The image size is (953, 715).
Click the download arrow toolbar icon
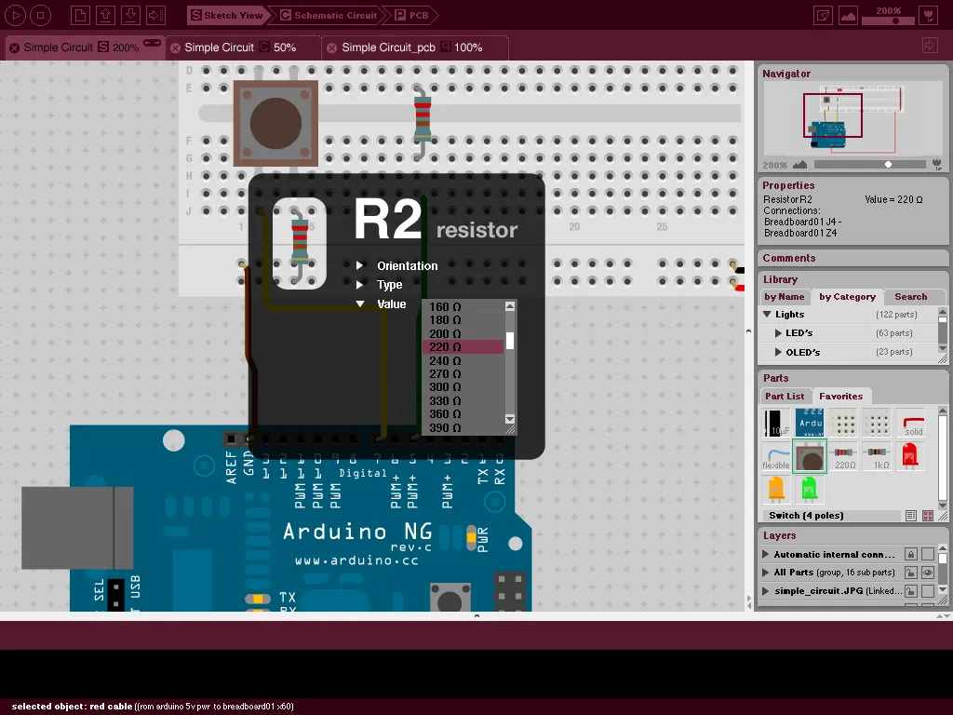(130, 15)
